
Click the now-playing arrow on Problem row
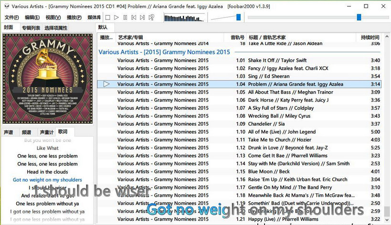tap(106, 84)
